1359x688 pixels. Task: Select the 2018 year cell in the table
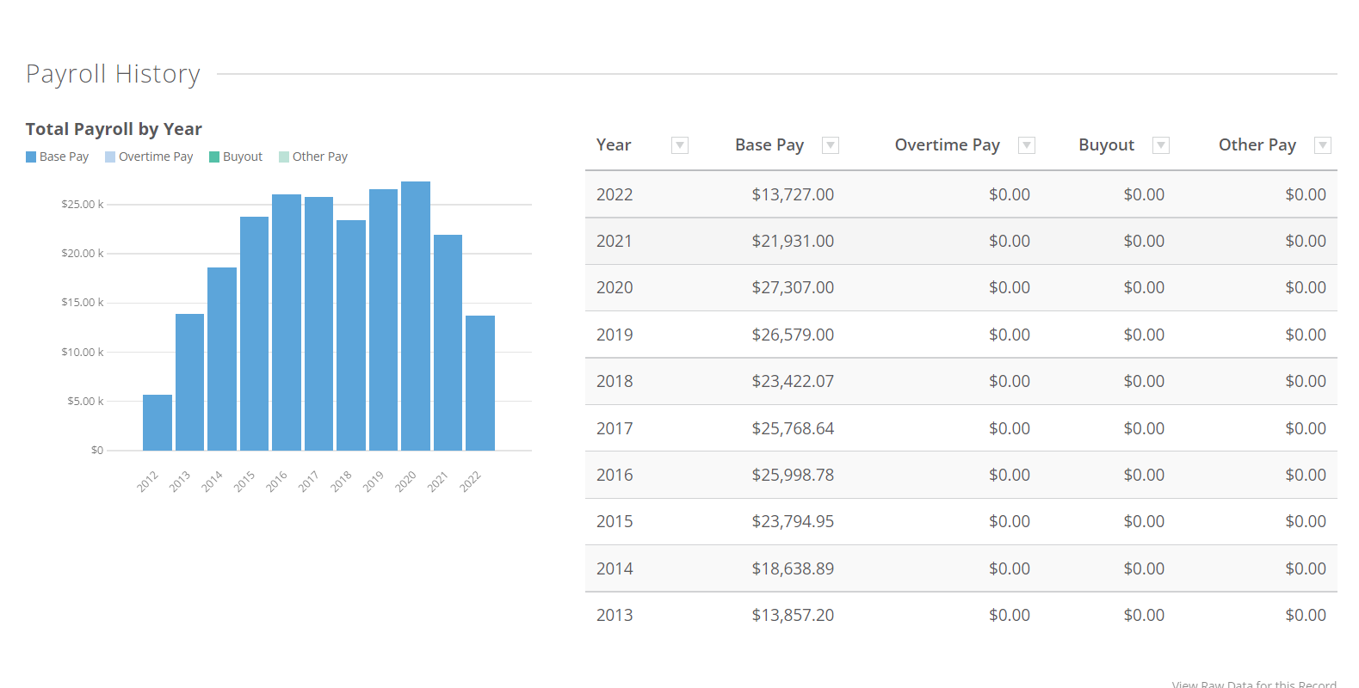click(615, 381)
